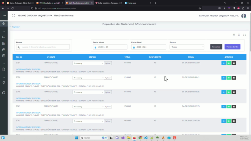Viewport: 251px width, 141px height.
Task: Open status dropdown for order 5749
Action: click(88, 92)
